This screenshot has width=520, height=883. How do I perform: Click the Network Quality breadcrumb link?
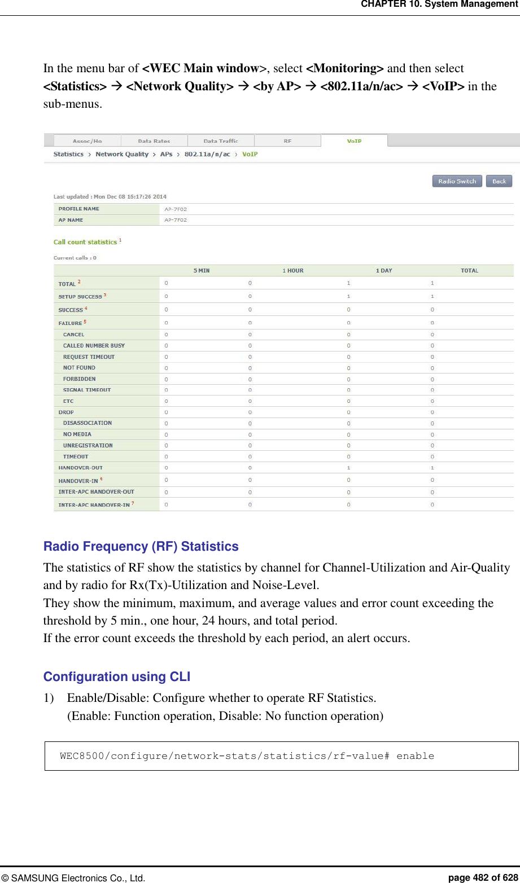coord(122,153)
